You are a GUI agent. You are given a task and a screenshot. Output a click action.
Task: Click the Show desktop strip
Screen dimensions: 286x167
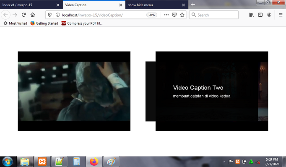[284, 162]
